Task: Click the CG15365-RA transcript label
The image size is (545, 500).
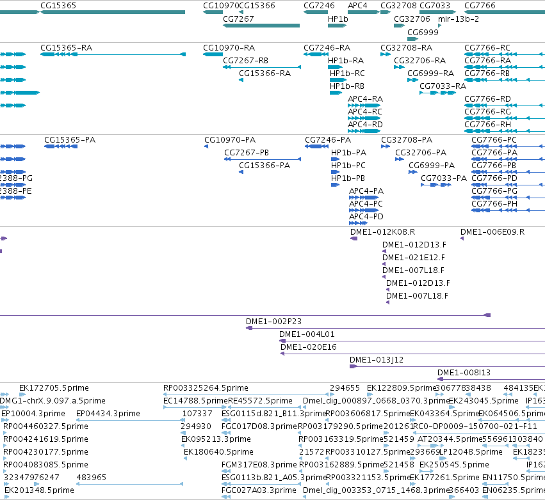Action: pos(66,47)
